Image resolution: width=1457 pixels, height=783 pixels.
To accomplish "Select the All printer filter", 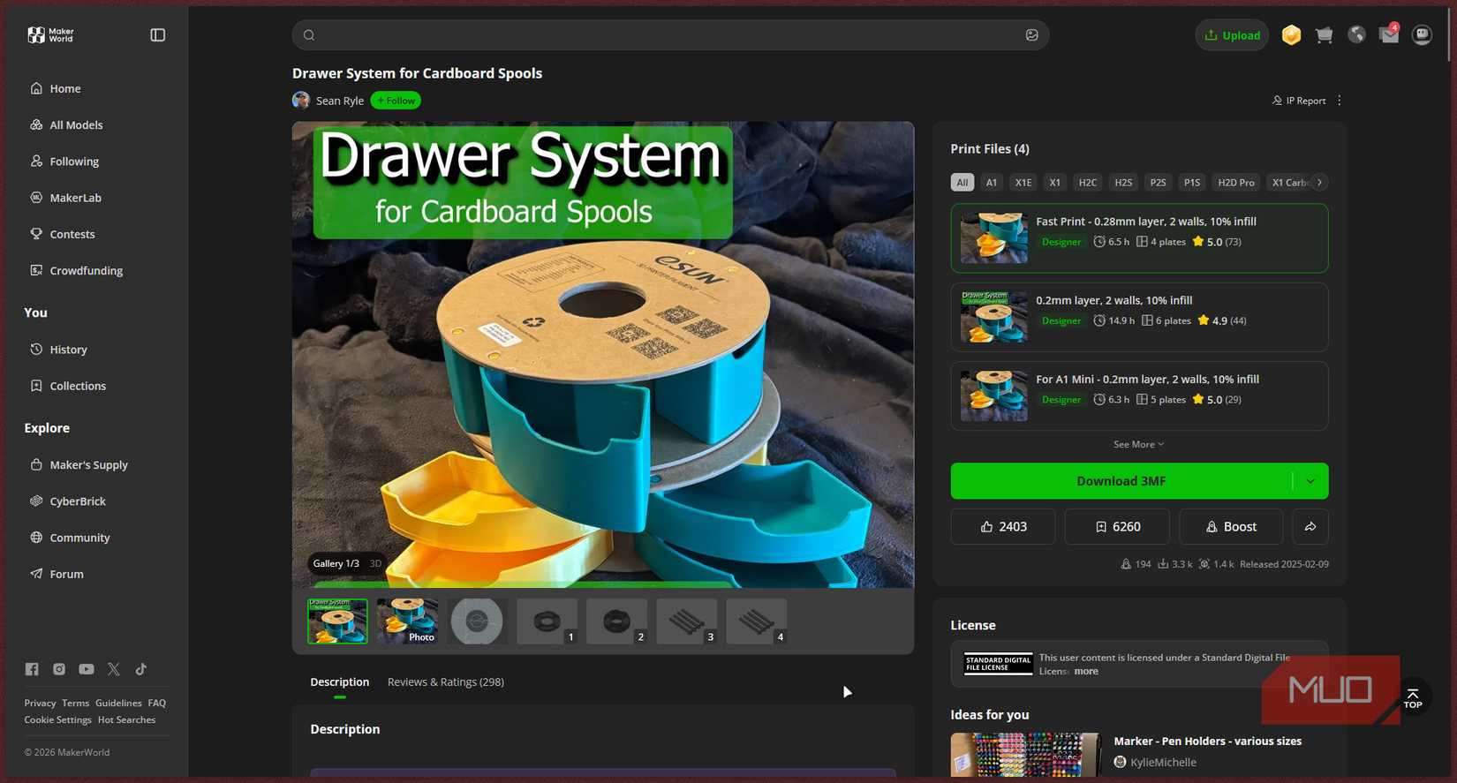I will [963, 183].
